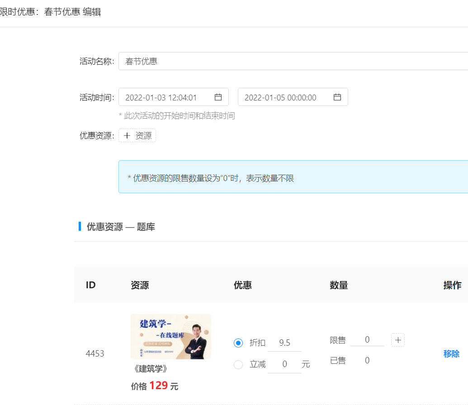Click the 操作 column header
The image size is (468, 405).
point(452,285)
